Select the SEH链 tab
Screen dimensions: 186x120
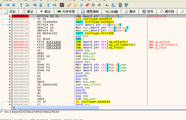[x=112, y=12]
